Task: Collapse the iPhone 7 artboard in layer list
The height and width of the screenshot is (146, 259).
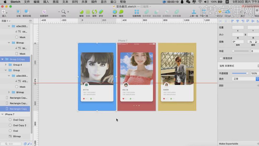Action: pyautogui.click(x=2, y=114)
